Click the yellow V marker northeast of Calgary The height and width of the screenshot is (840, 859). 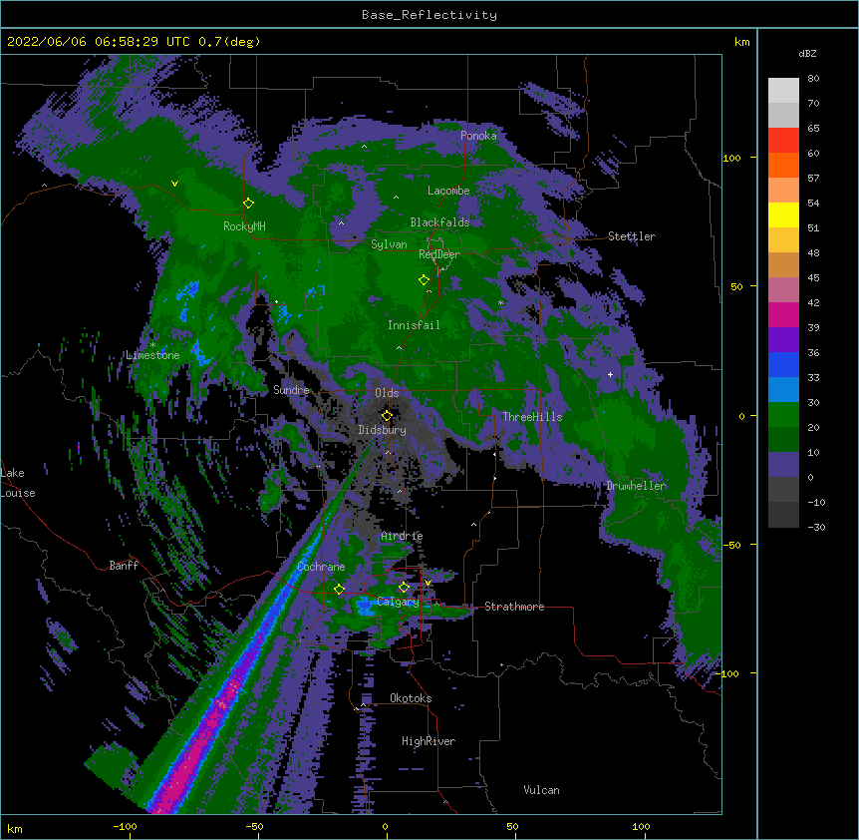pyautogui.click(x=428, y=583)
